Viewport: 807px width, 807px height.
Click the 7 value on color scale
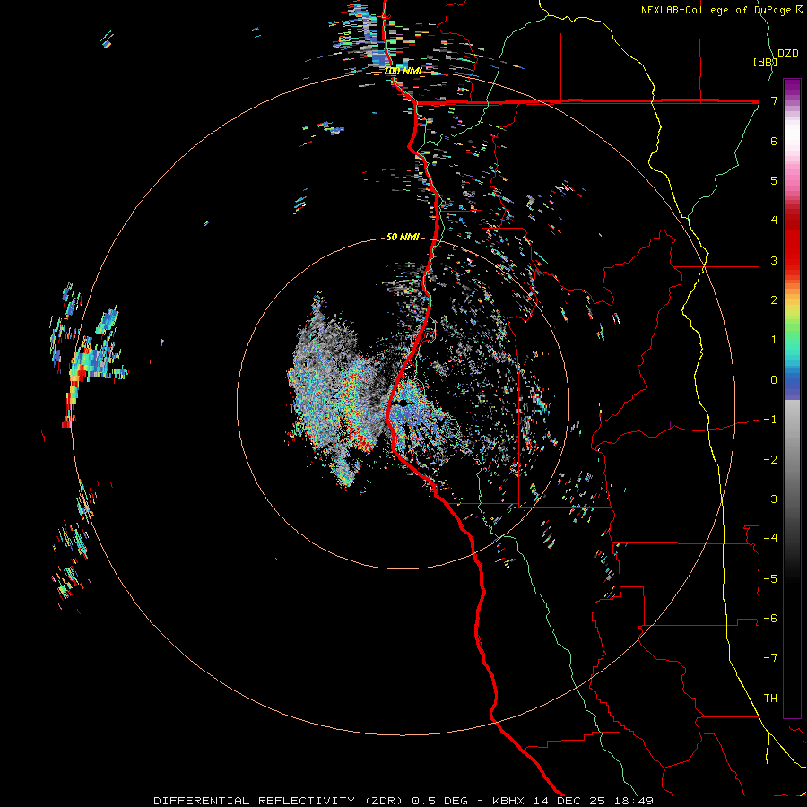pyautogui.click(x=774, y=100)
